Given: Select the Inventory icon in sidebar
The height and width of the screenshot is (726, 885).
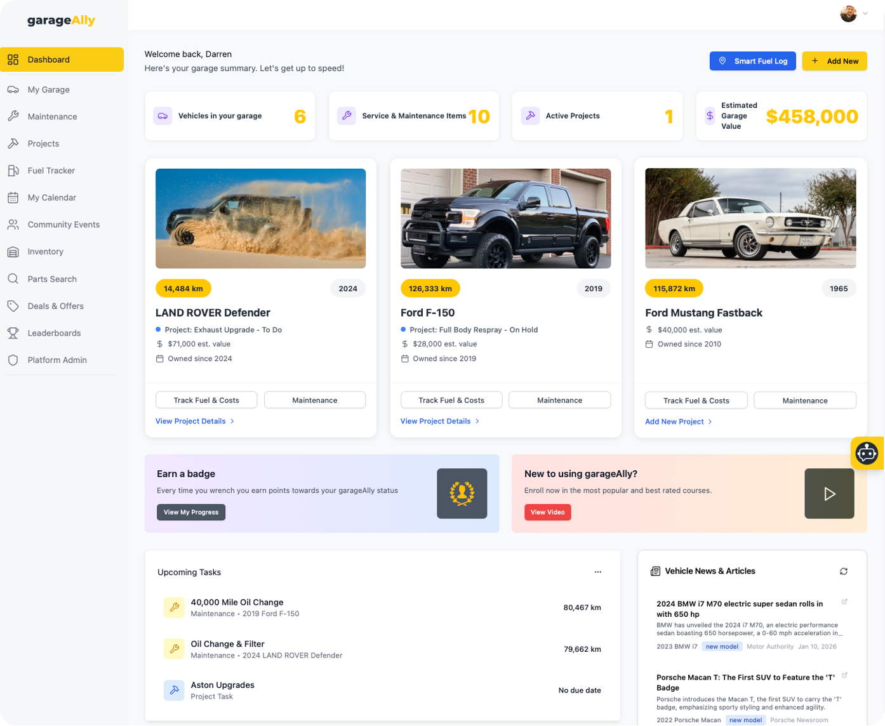Looking at the screenshot, I should click(13, 251).
